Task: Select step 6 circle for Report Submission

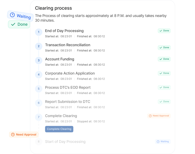Action: [x=39, y=103]
